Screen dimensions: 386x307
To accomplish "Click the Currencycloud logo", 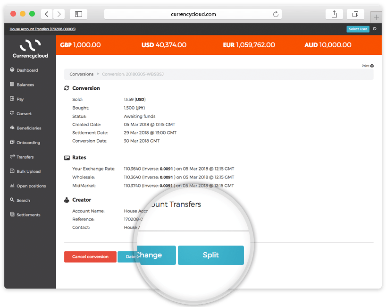I will pos(30,49).
